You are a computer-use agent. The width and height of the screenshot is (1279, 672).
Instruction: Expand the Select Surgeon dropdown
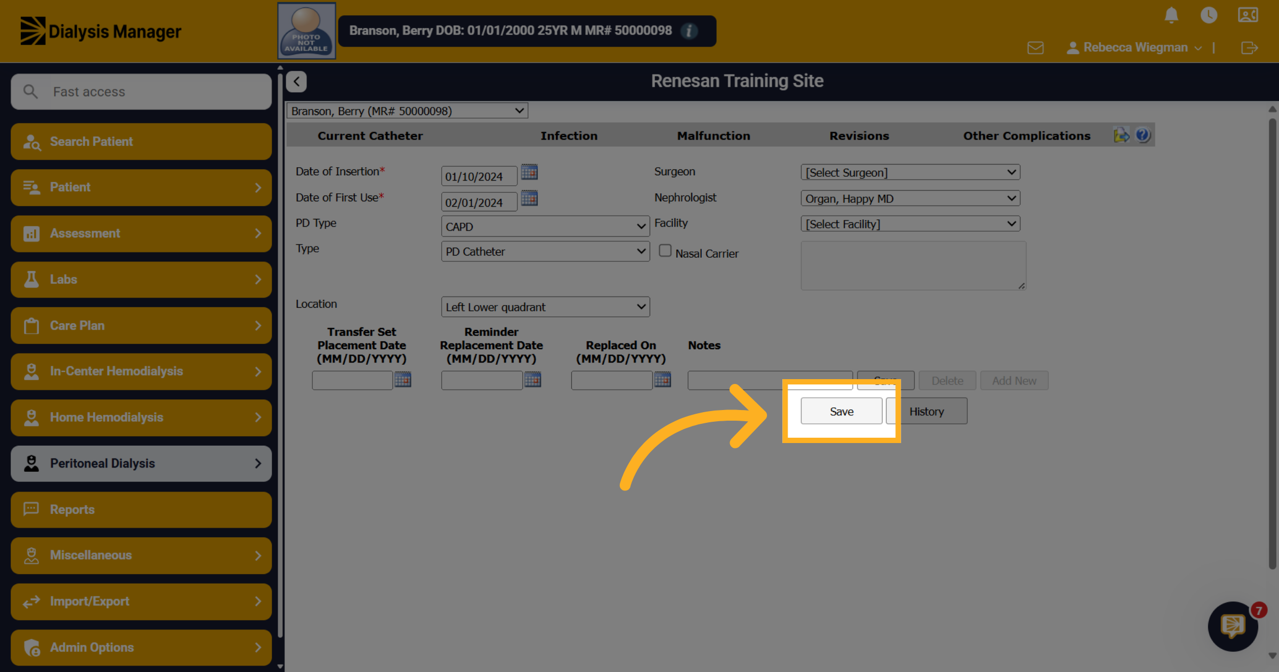(x=910, y=173)
